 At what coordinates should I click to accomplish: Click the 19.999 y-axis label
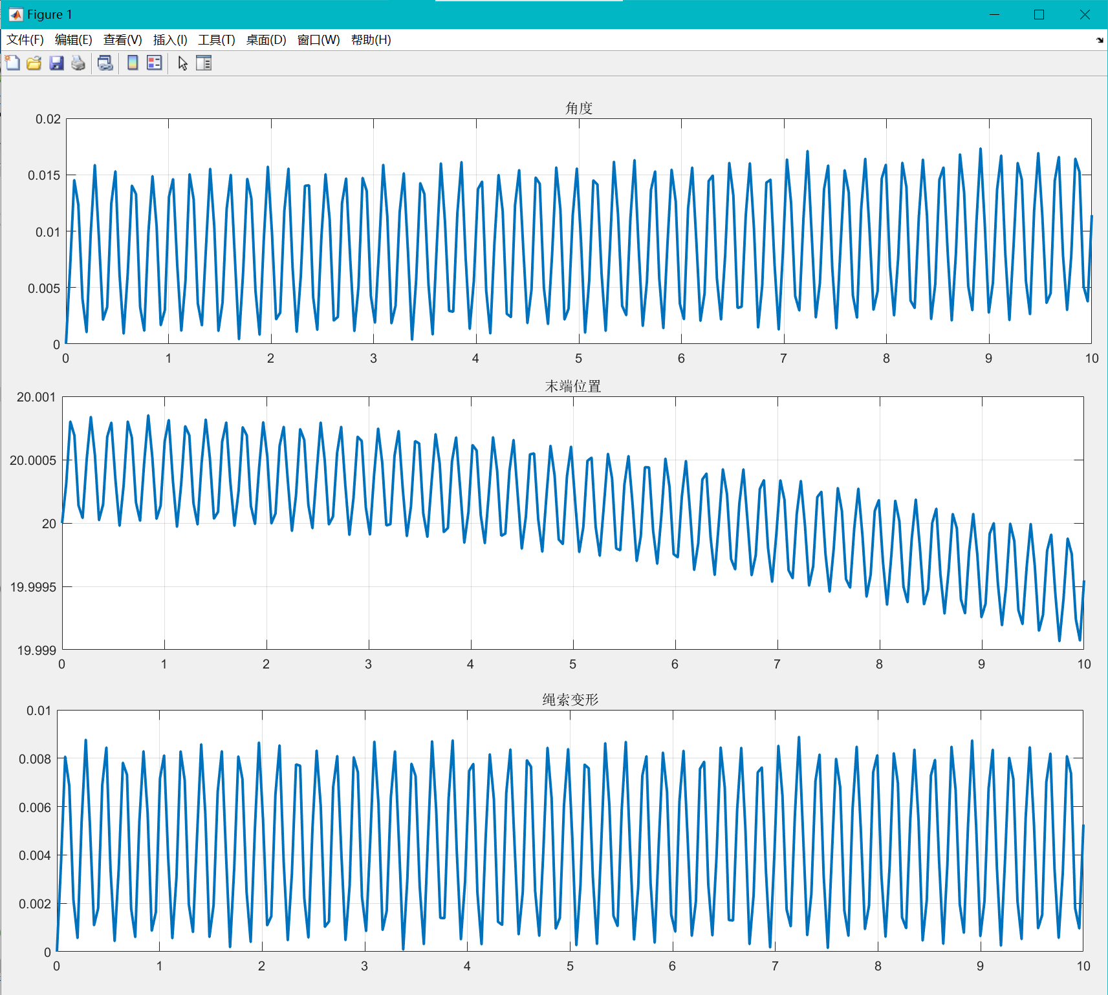pyautogui.click(x=36, y=650)
